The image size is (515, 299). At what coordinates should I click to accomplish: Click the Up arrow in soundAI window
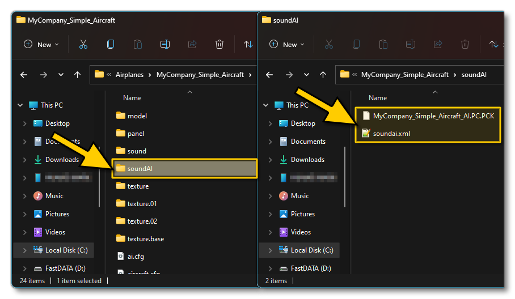323,74
